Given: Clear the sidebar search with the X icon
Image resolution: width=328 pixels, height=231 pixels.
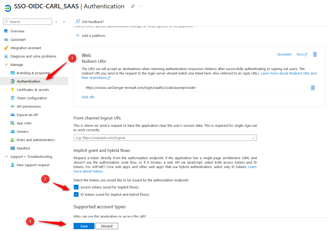Looking at the screenshot, I should click(x=56, y=22).
